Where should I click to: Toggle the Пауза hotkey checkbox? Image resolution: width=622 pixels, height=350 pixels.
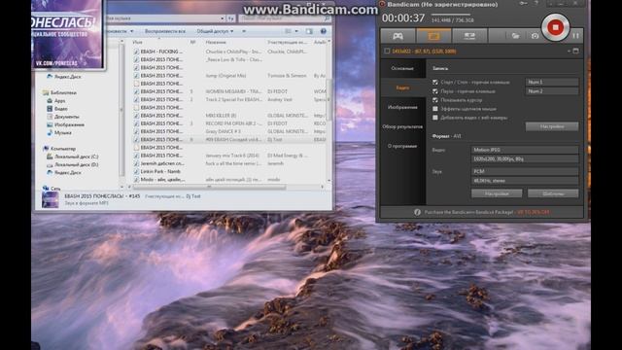pos(435,91)
